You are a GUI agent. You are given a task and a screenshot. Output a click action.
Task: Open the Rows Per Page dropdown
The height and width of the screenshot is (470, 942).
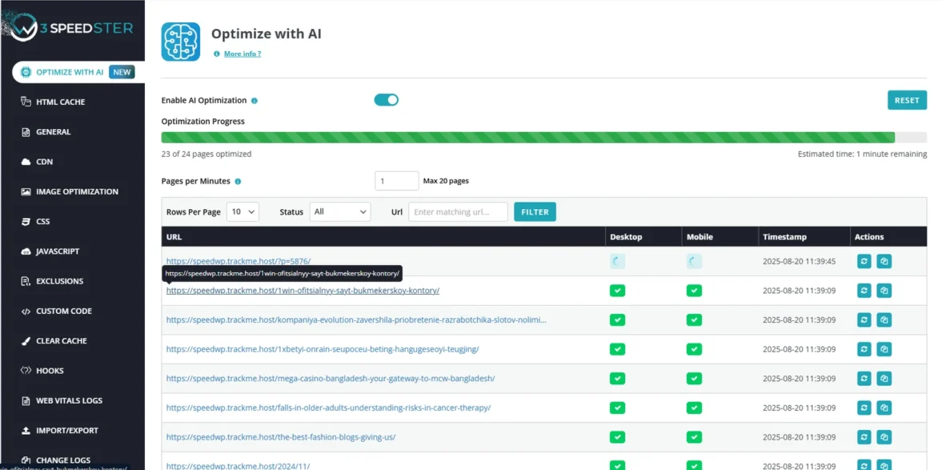(243, 211)
